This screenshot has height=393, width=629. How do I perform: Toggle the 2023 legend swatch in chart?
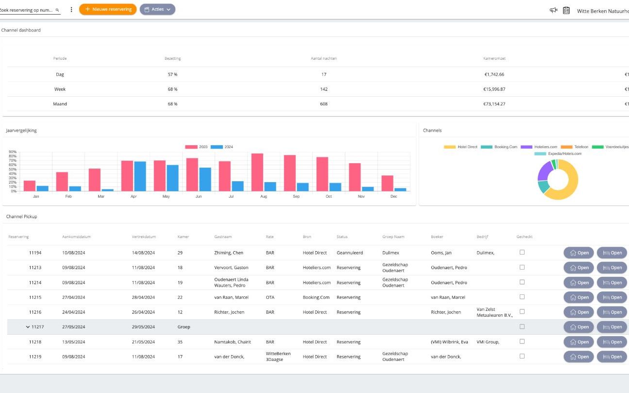pos(191,147)
